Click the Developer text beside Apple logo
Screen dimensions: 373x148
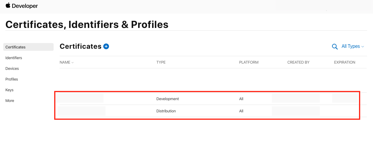[x=25, y=6]
